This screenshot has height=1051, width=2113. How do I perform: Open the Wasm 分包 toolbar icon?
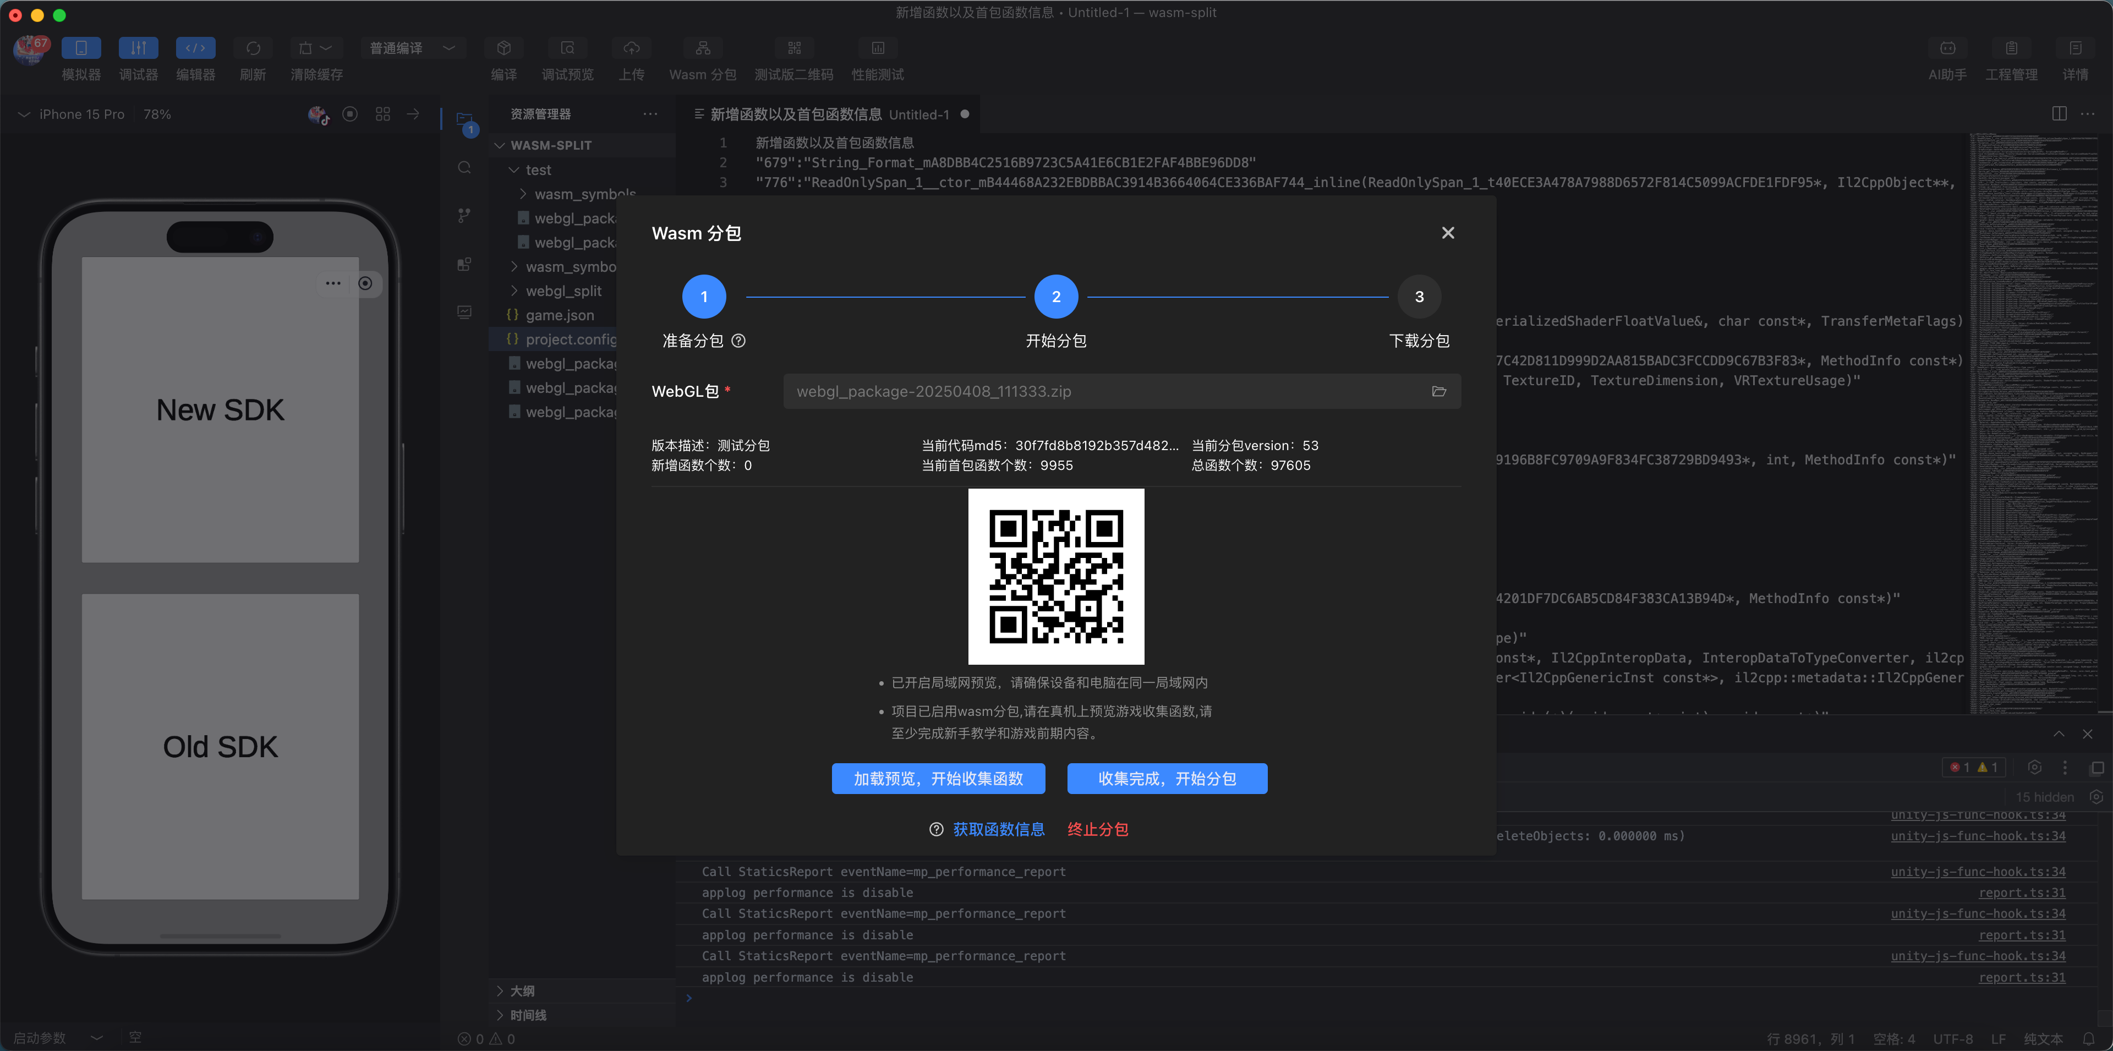pos(703,47)
